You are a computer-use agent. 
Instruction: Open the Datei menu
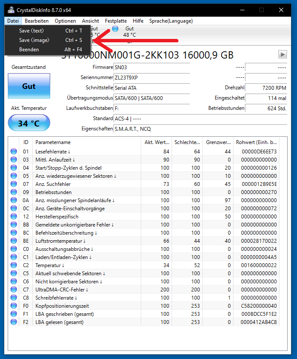point(13,21)
